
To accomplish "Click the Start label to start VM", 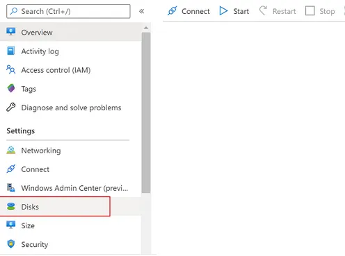I will 241,11.
